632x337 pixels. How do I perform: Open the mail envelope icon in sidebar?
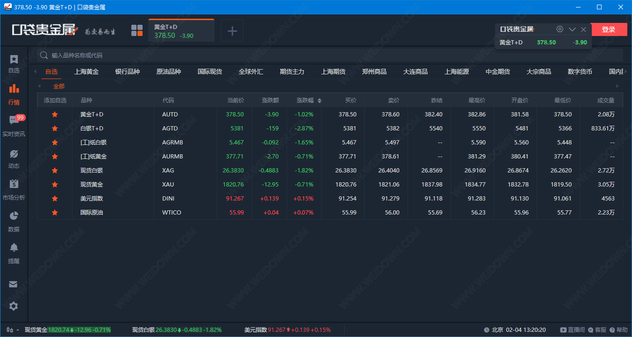coord(13,284)
